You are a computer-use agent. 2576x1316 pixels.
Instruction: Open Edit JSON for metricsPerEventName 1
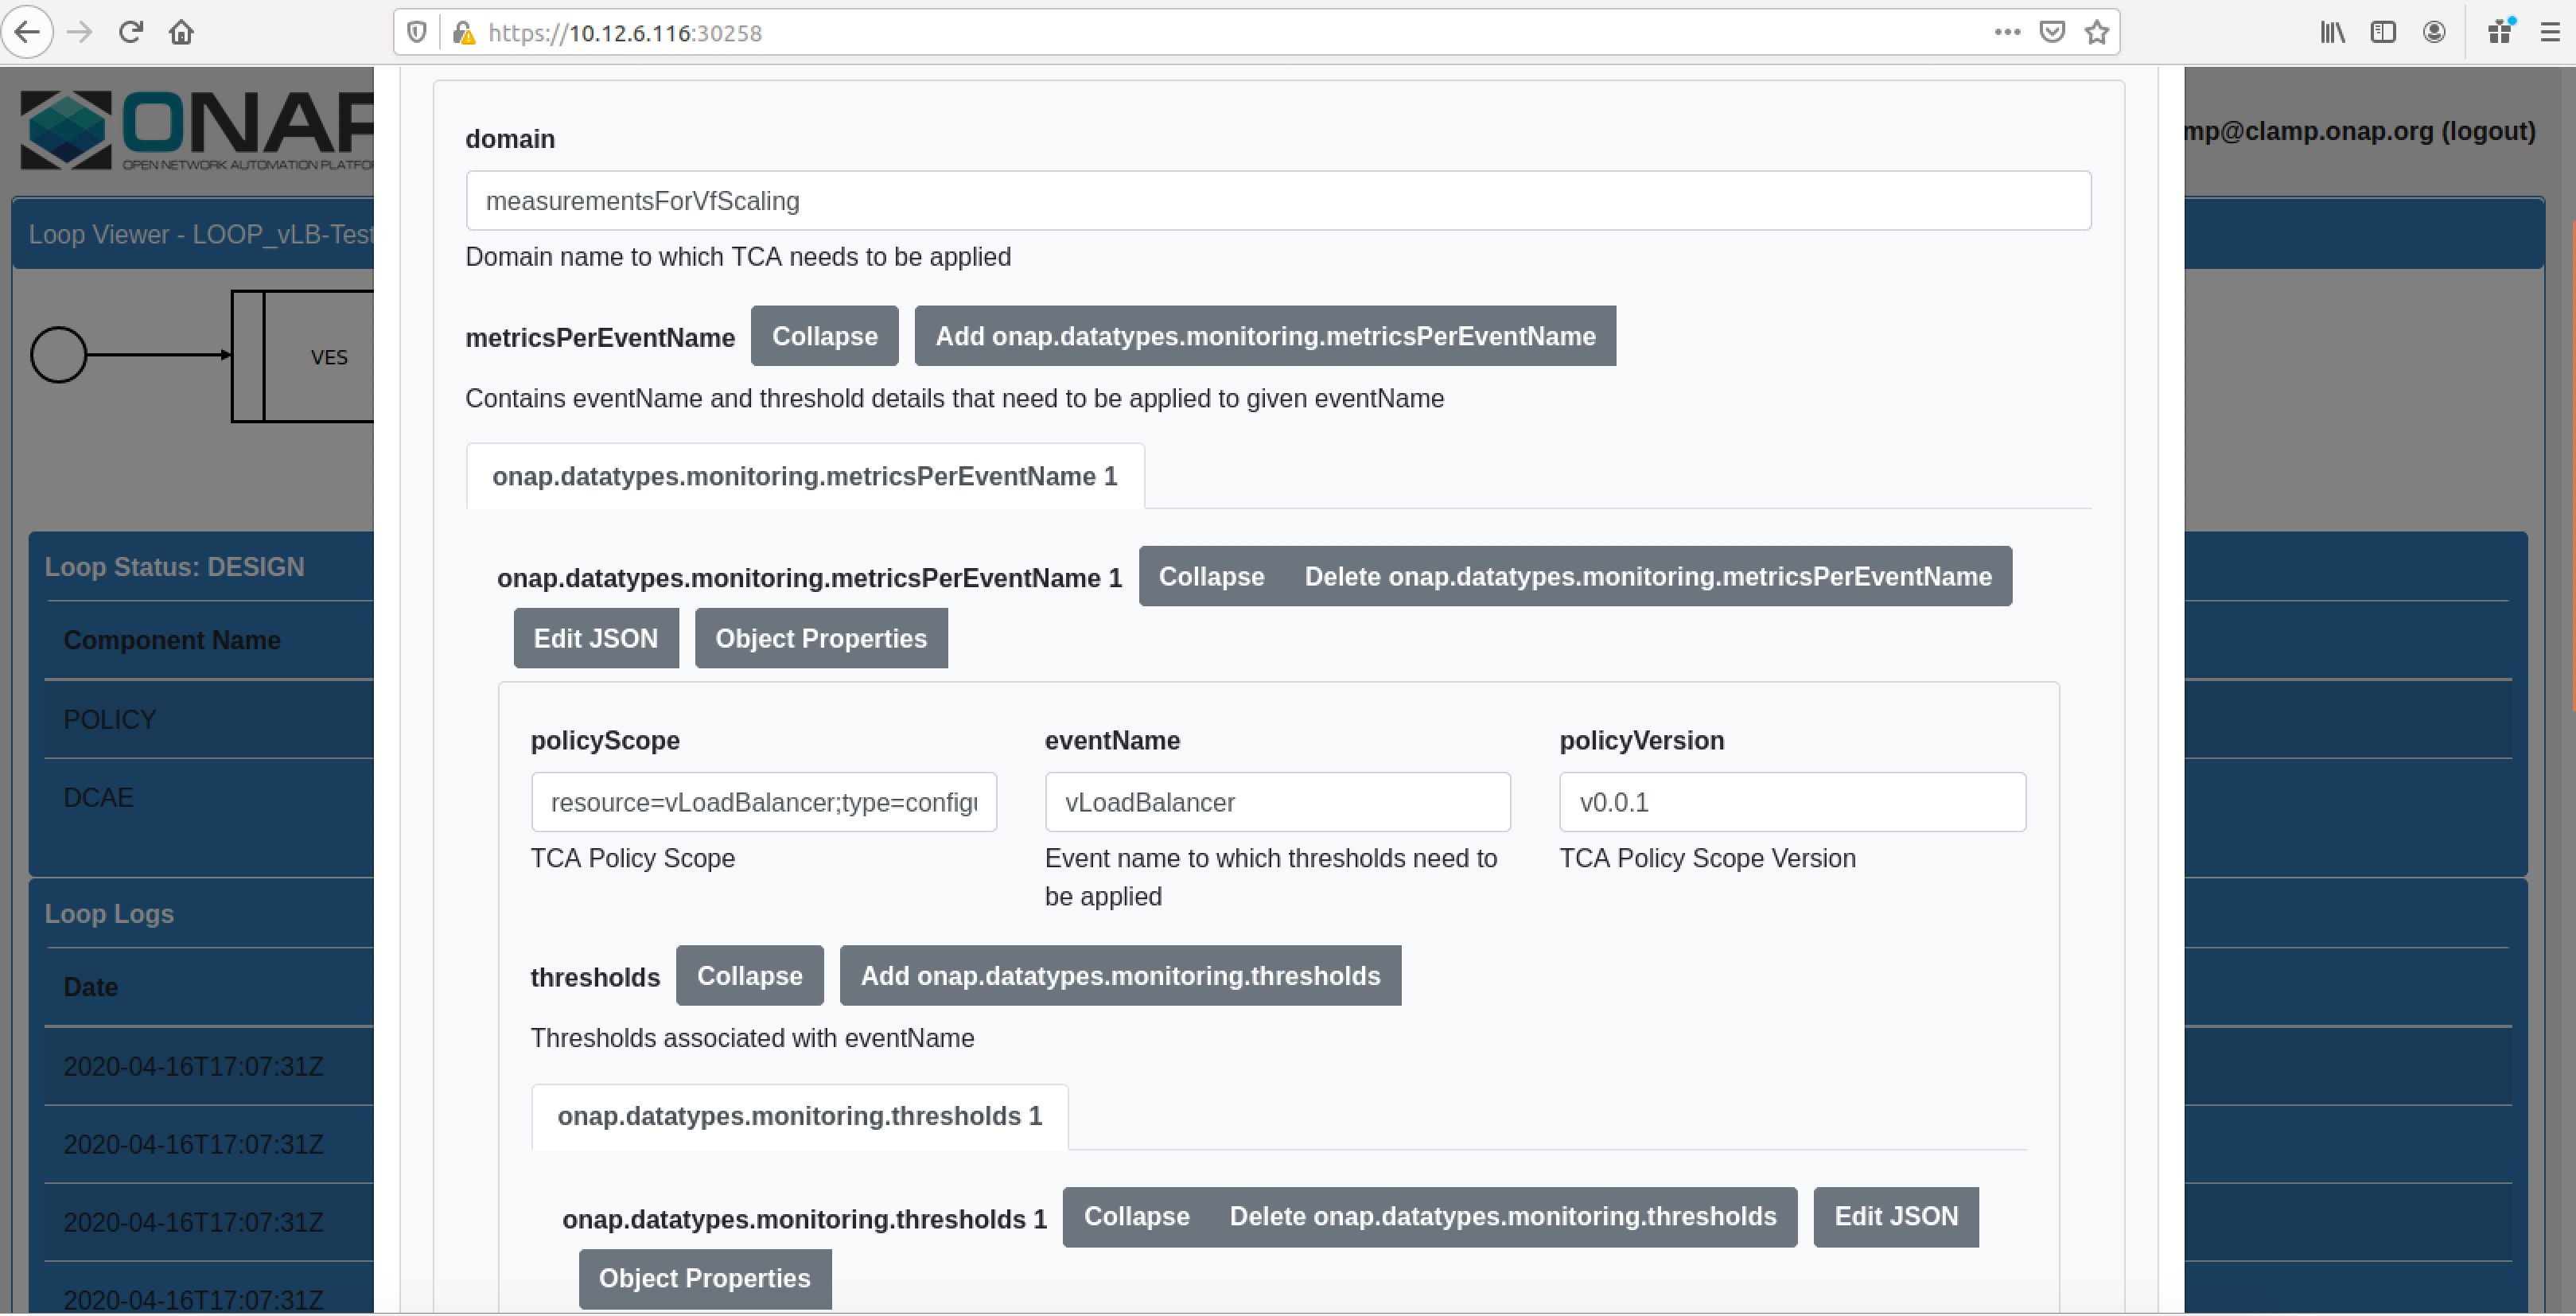tap(596, 638)
